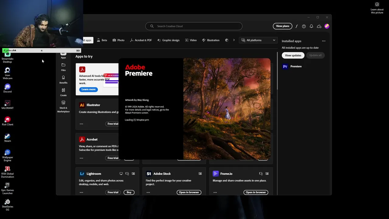Image resolution: width=389 pixels, height=219 pixels.
Task: Launch RISK Global Domination shortcut
Action: [x=8, y=172]
